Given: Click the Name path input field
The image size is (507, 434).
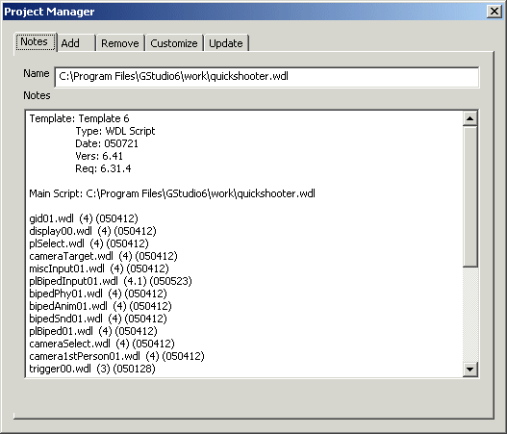Looking at the screenshot, I should [267, 77].
